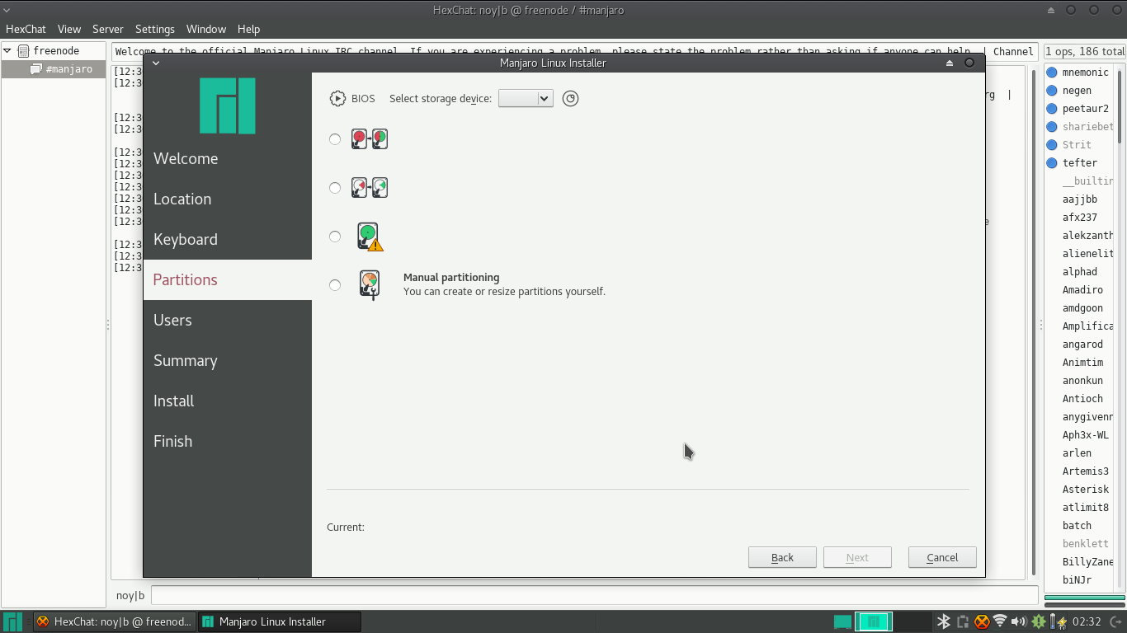Click the BIOS boot-type icon
Screen dimensions: 1127x633
[x=337, y=99]
